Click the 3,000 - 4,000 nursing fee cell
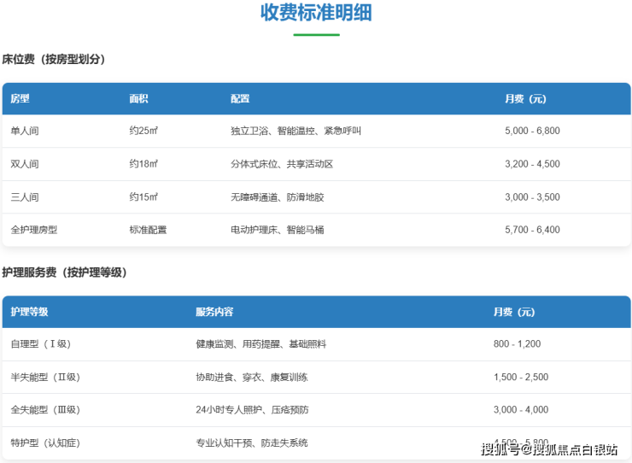The height and width of the screenshot is (463, 632). pyautogui.click(x=521, y=410)
